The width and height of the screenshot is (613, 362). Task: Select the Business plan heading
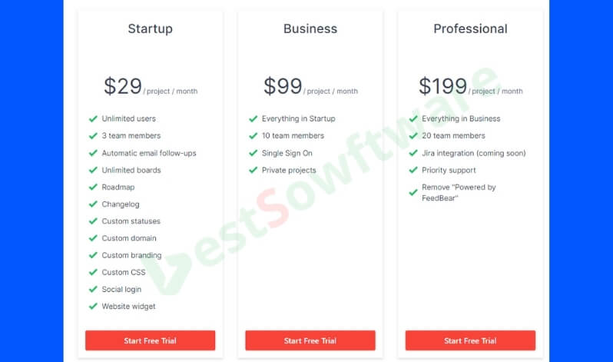310,29
